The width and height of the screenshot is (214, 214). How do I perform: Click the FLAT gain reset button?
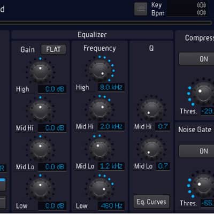(53, 49)
